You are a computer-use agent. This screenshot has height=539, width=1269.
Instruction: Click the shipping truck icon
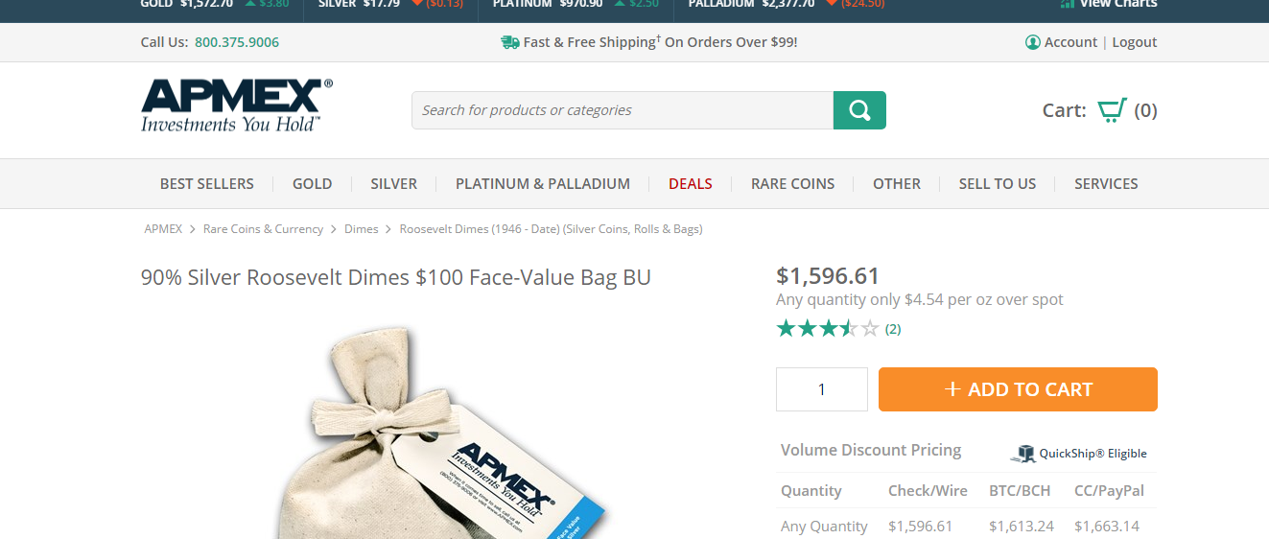pos(509,42)
